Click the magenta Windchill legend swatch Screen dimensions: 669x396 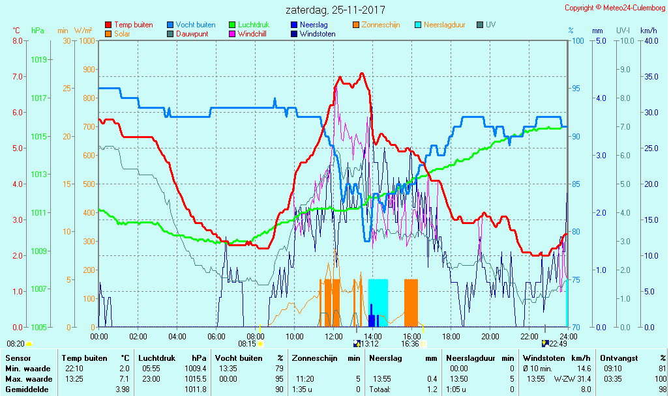click(232, 34)
